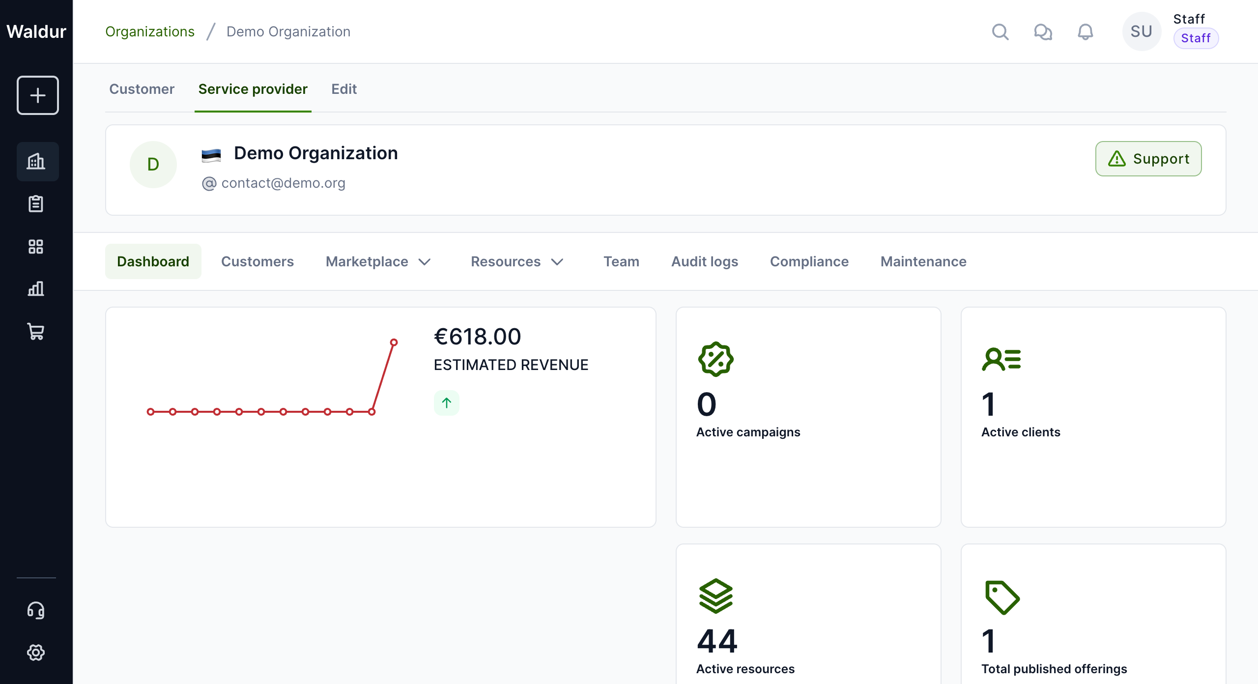Expand the Marketplace dropdown menu

click(x=378, y=261)
